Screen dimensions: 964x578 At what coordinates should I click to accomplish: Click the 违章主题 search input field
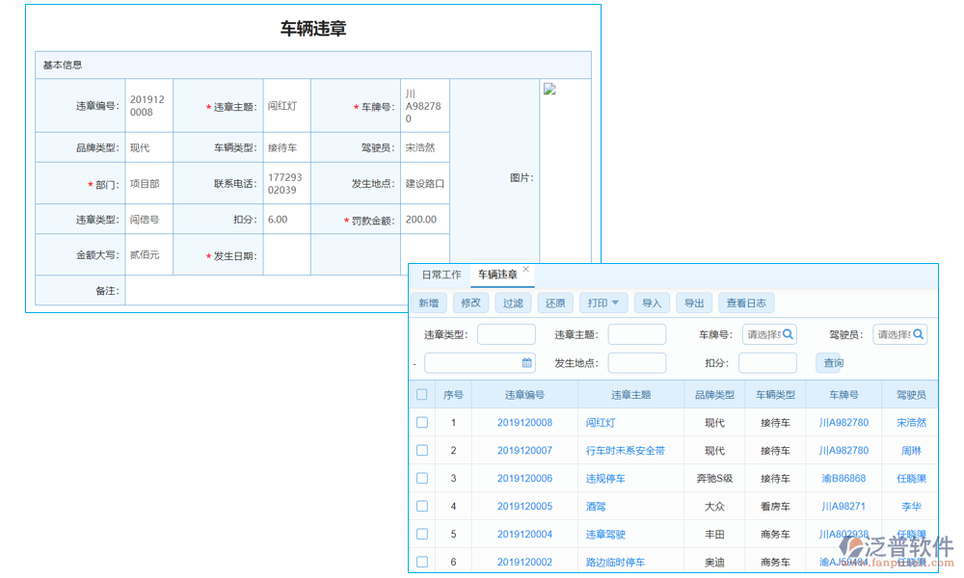tap(636, 334)
